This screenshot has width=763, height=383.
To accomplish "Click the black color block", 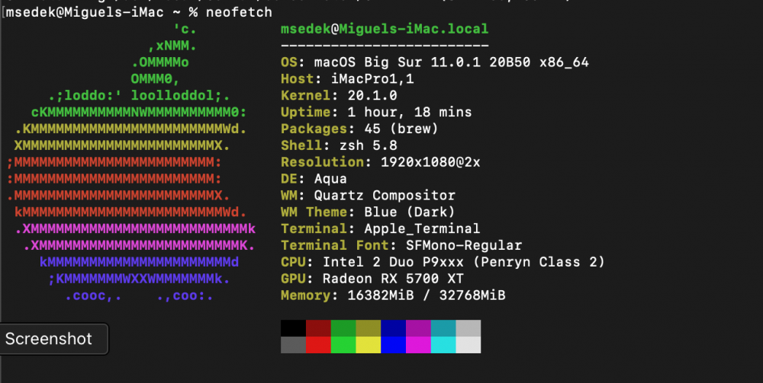I will (x=294, y=328).
